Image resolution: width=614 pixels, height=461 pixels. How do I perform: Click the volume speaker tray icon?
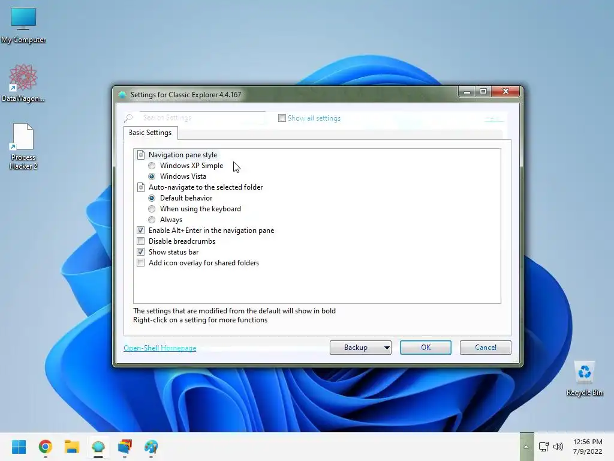558,447
